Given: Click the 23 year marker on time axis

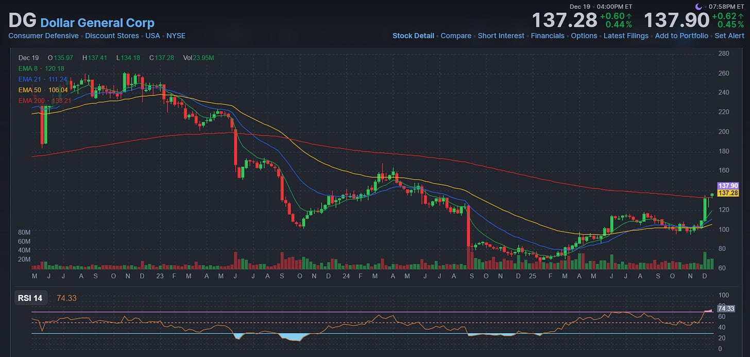Looking at the screenshot, I should [x=160, y=276].
